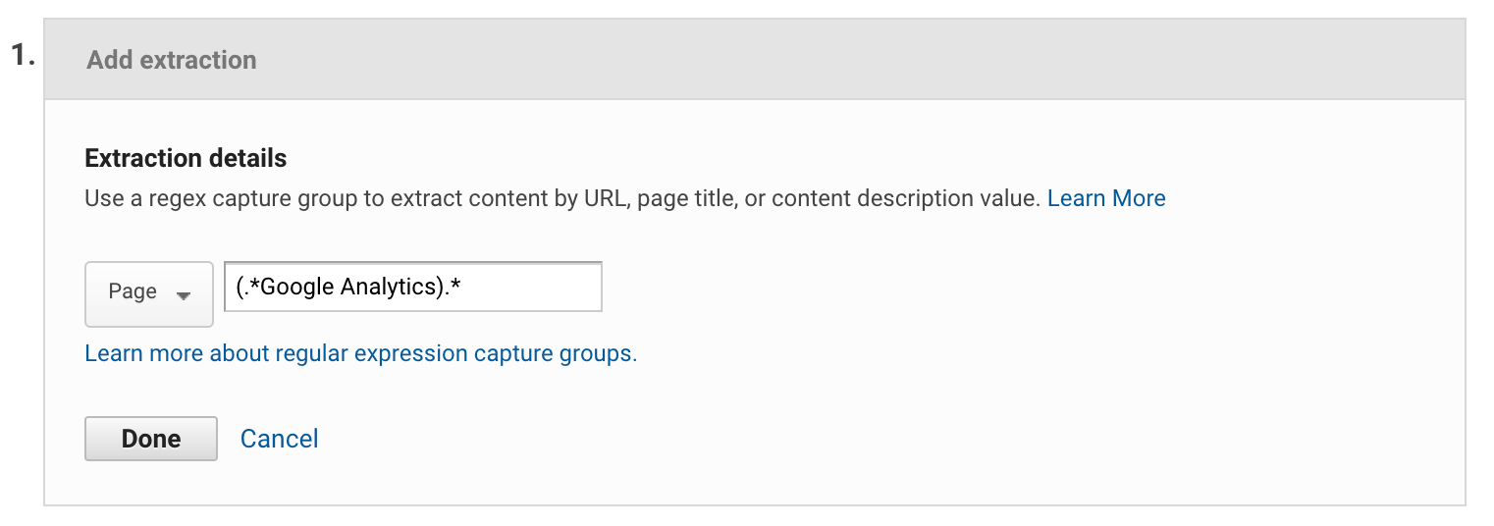Focus the regex capture group input field
Screen dimensions: 1494x526
tap(413, 287)
